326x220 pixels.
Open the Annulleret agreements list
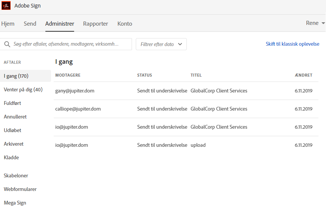(15, 117)
